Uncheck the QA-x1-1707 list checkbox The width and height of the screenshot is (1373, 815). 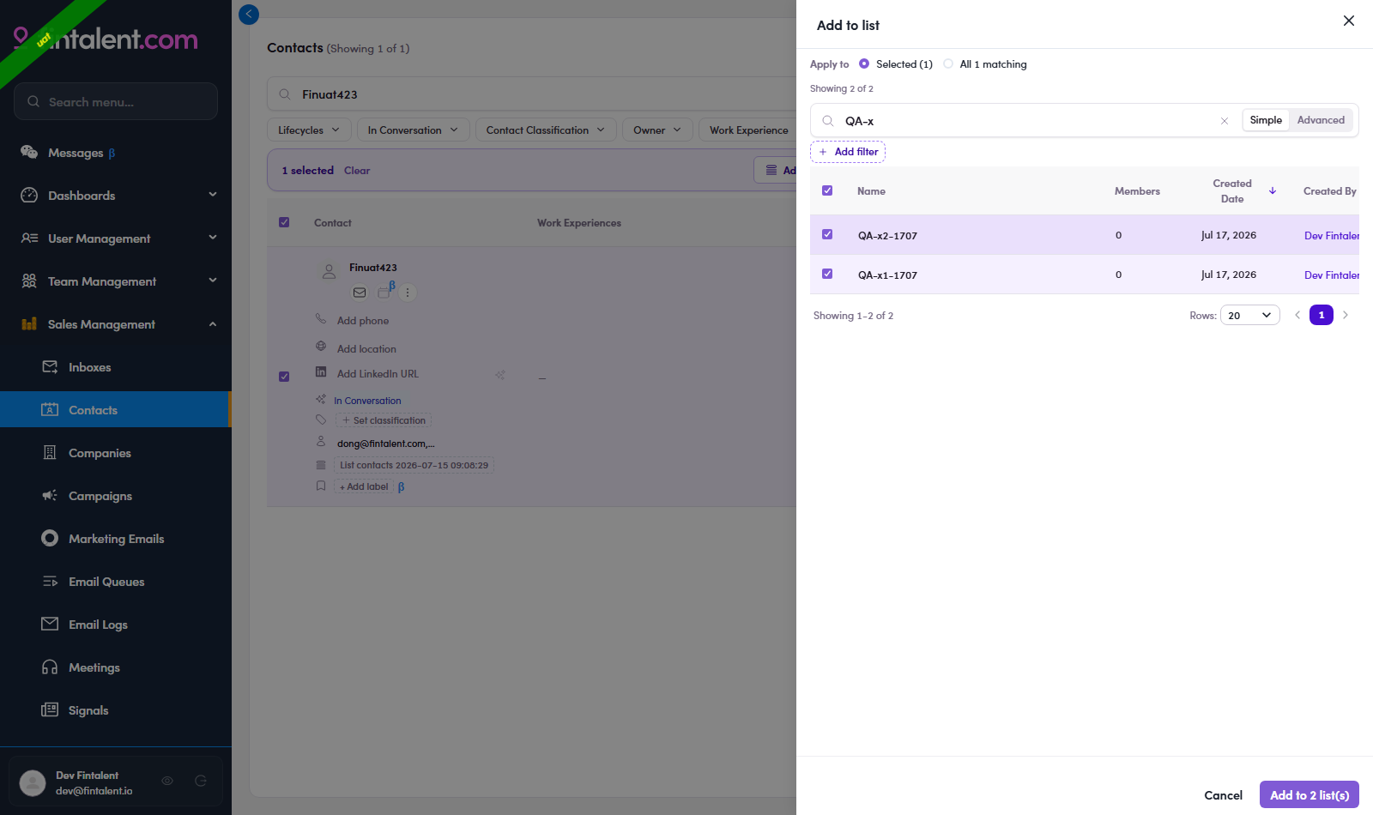click(827, 274)
